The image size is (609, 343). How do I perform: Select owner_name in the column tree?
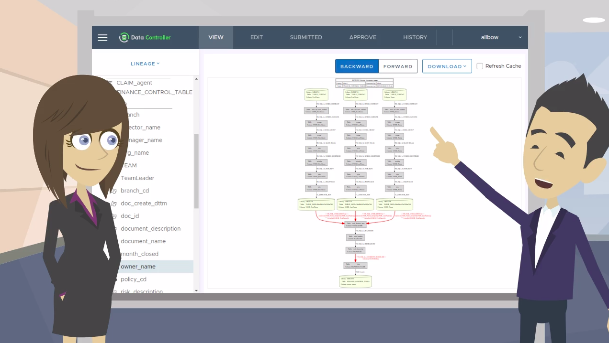pyautogui.click(x=138, y=267)
